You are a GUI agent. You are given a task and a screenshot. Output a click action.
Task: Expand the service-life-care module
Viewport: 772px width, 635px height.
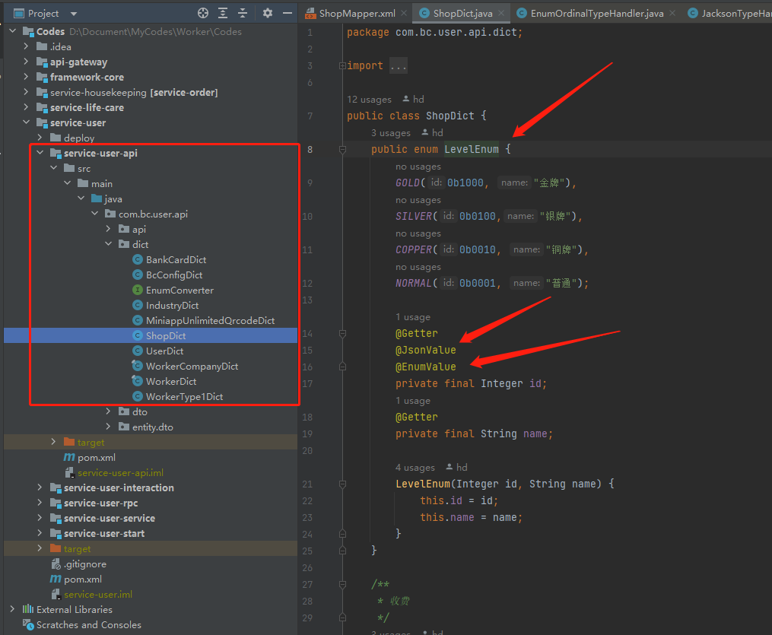tap(26, 107)
